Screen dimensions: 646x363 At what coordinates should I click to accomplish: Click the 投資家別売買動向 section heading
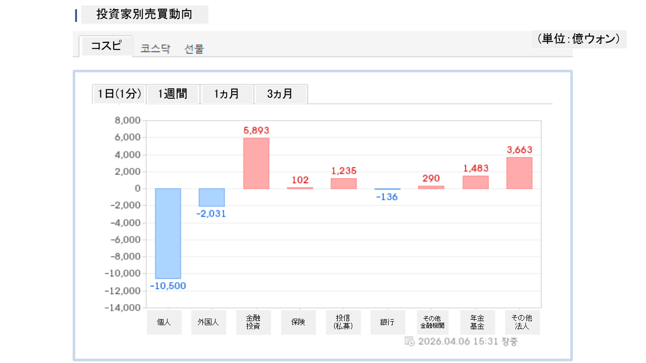[144, 14]
